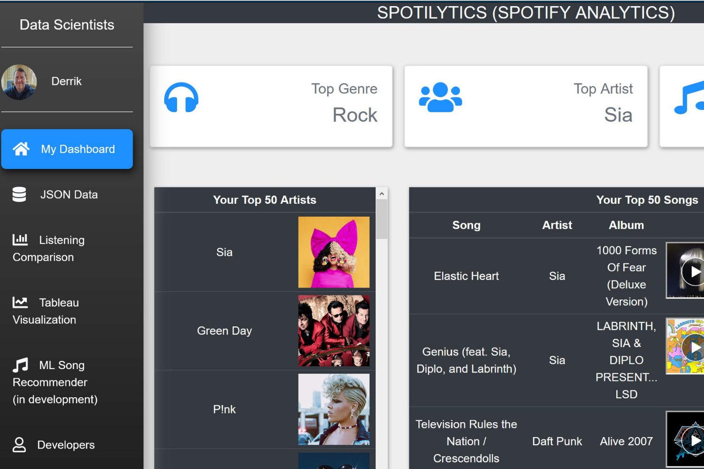Click 1000 Forms Of Fear (Deluxe Version) album
The height and width of the screenshot is (469, 704).
[x=626, y=276]
